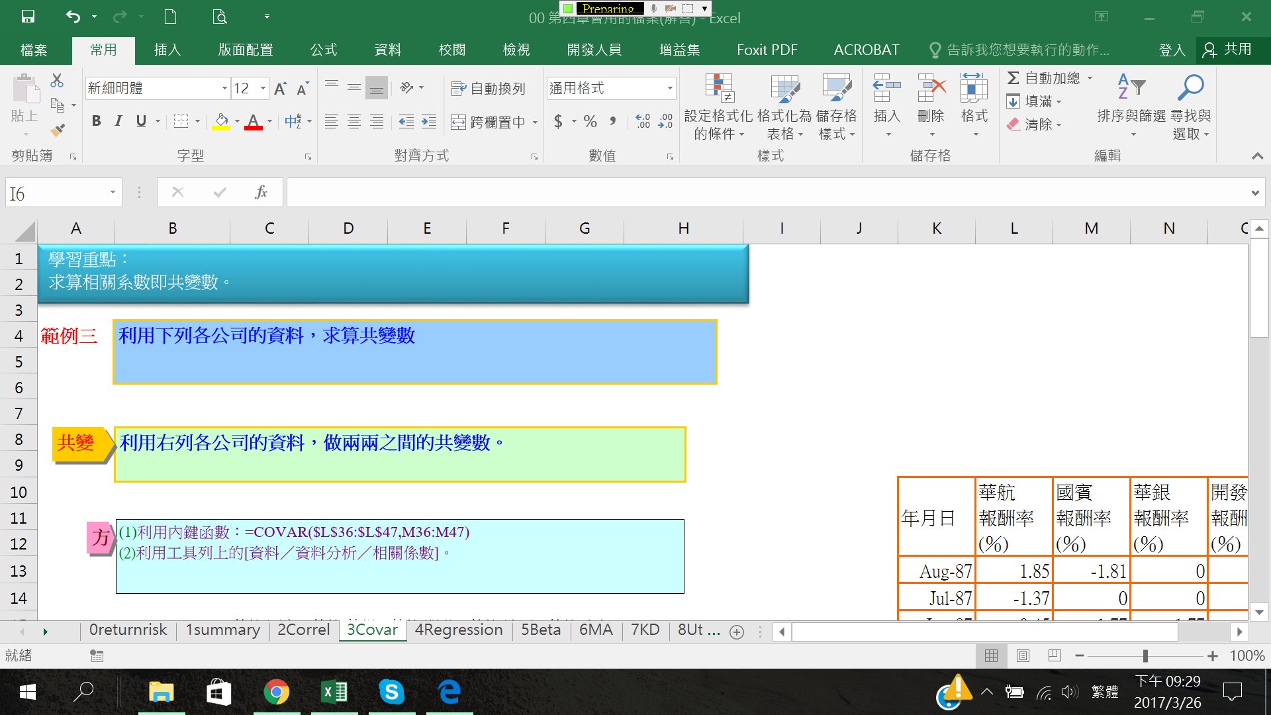Screen dimensions: 1271x715
Task: Open font color dropdown arrow
Action: click(269, 121)
